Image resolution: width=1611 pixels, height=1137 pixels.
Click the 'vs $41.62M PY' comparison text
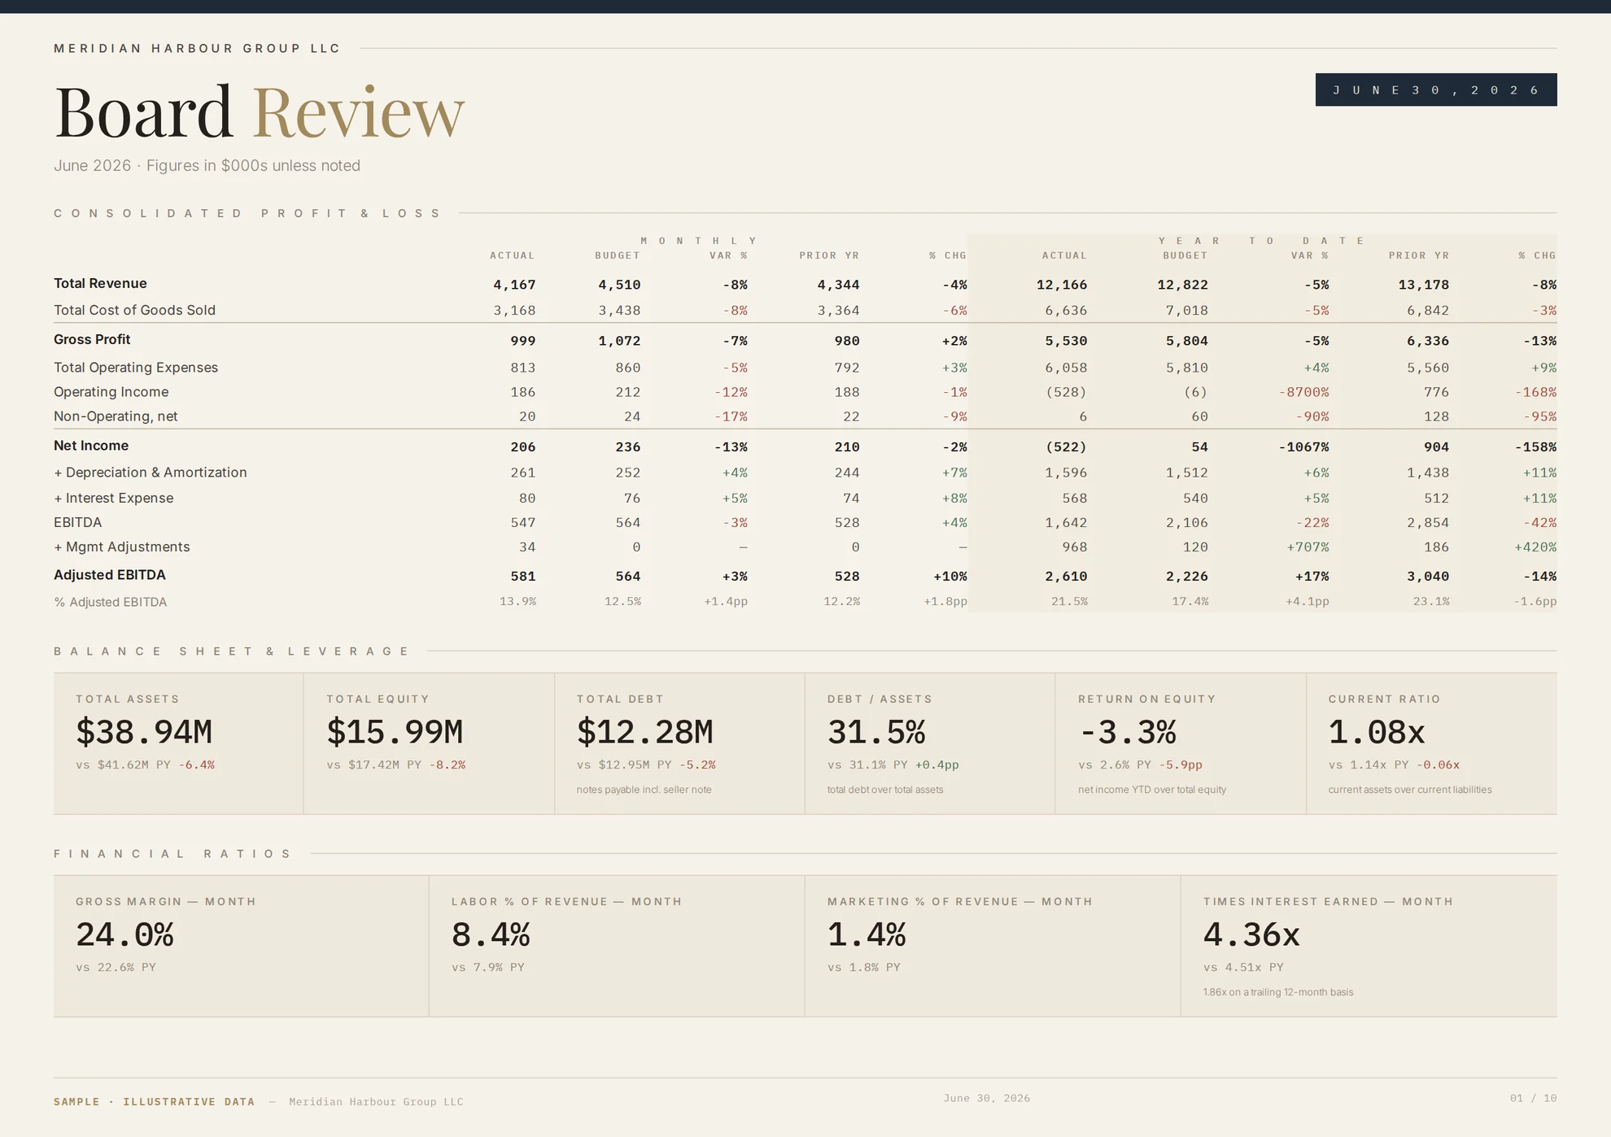(124, 765)
